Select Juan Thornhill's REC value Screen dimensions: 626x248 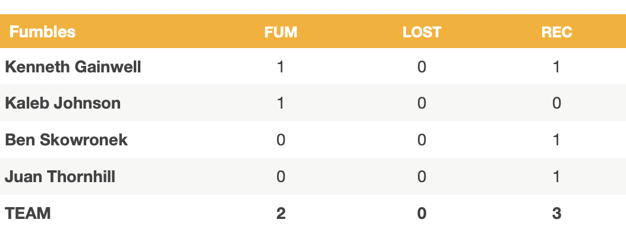(556, 177)
